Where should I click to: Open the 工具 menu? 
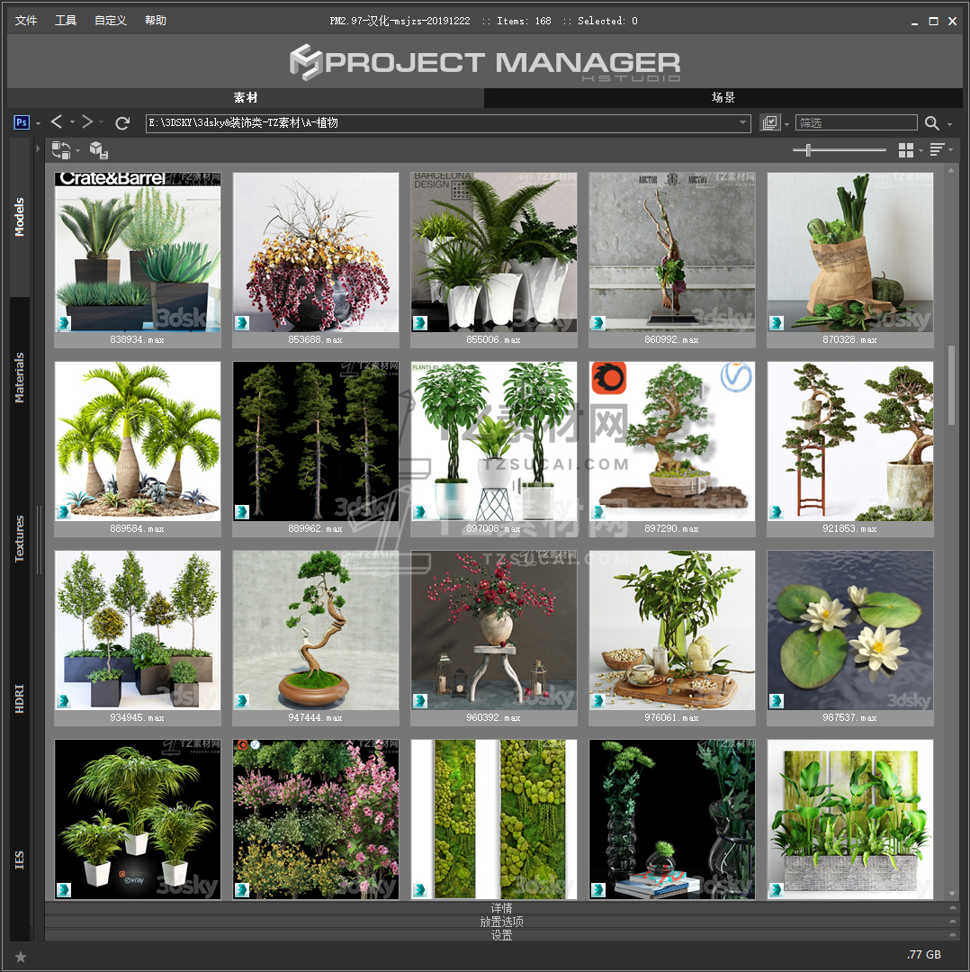(x=66, y=21)
